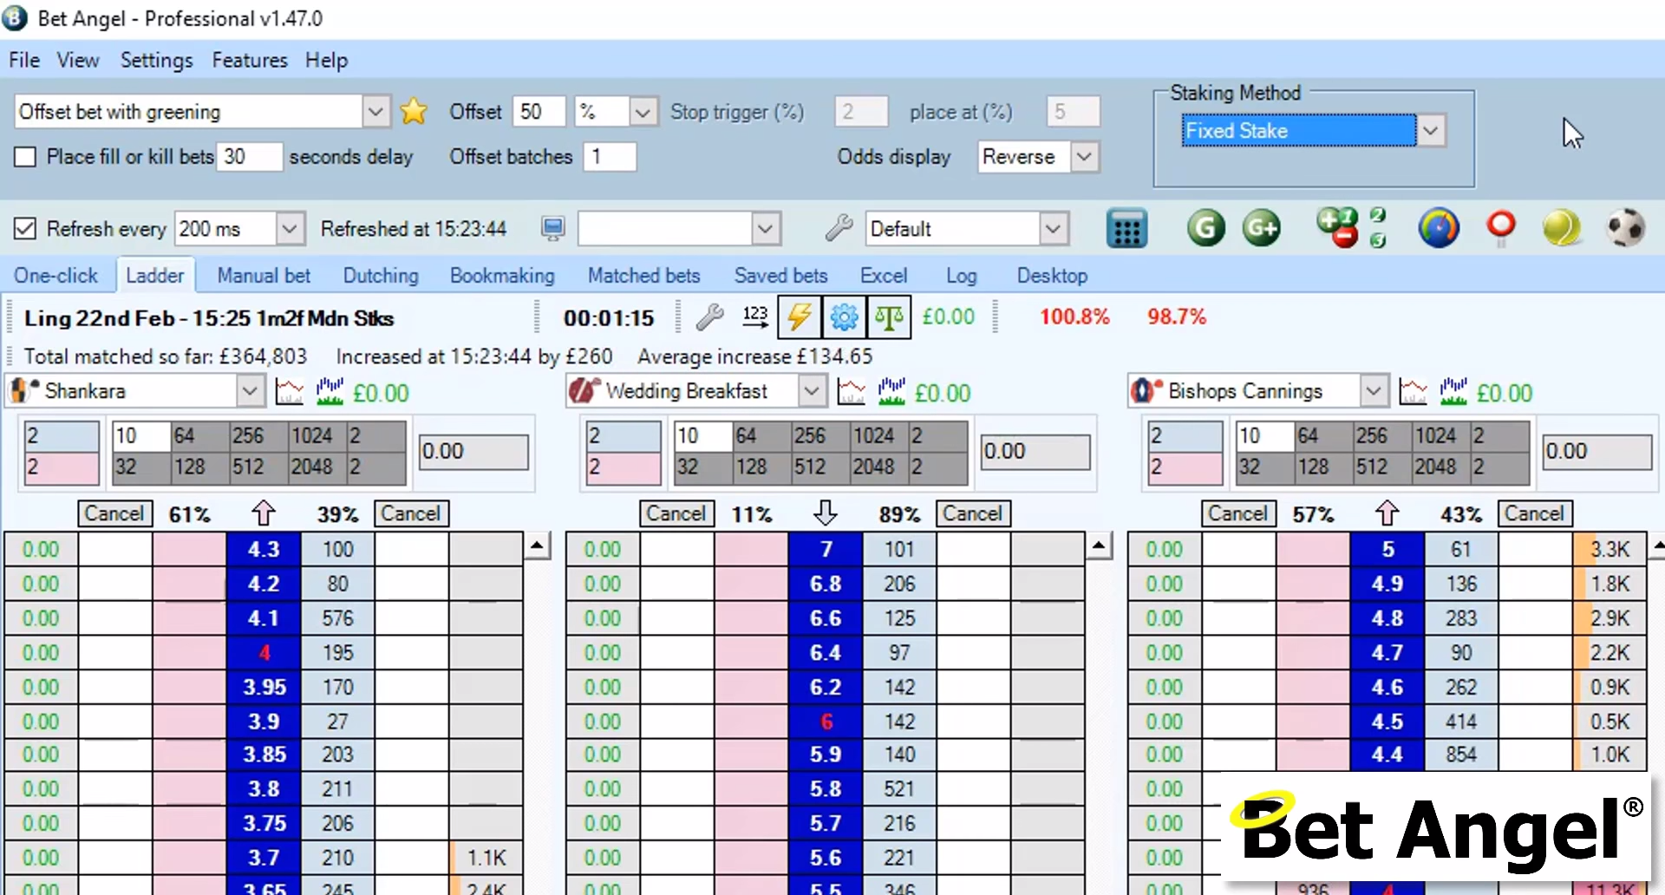Click the green G+ icon
This screenshot has height=895, width=1665.
click(x=1262, y=229)
